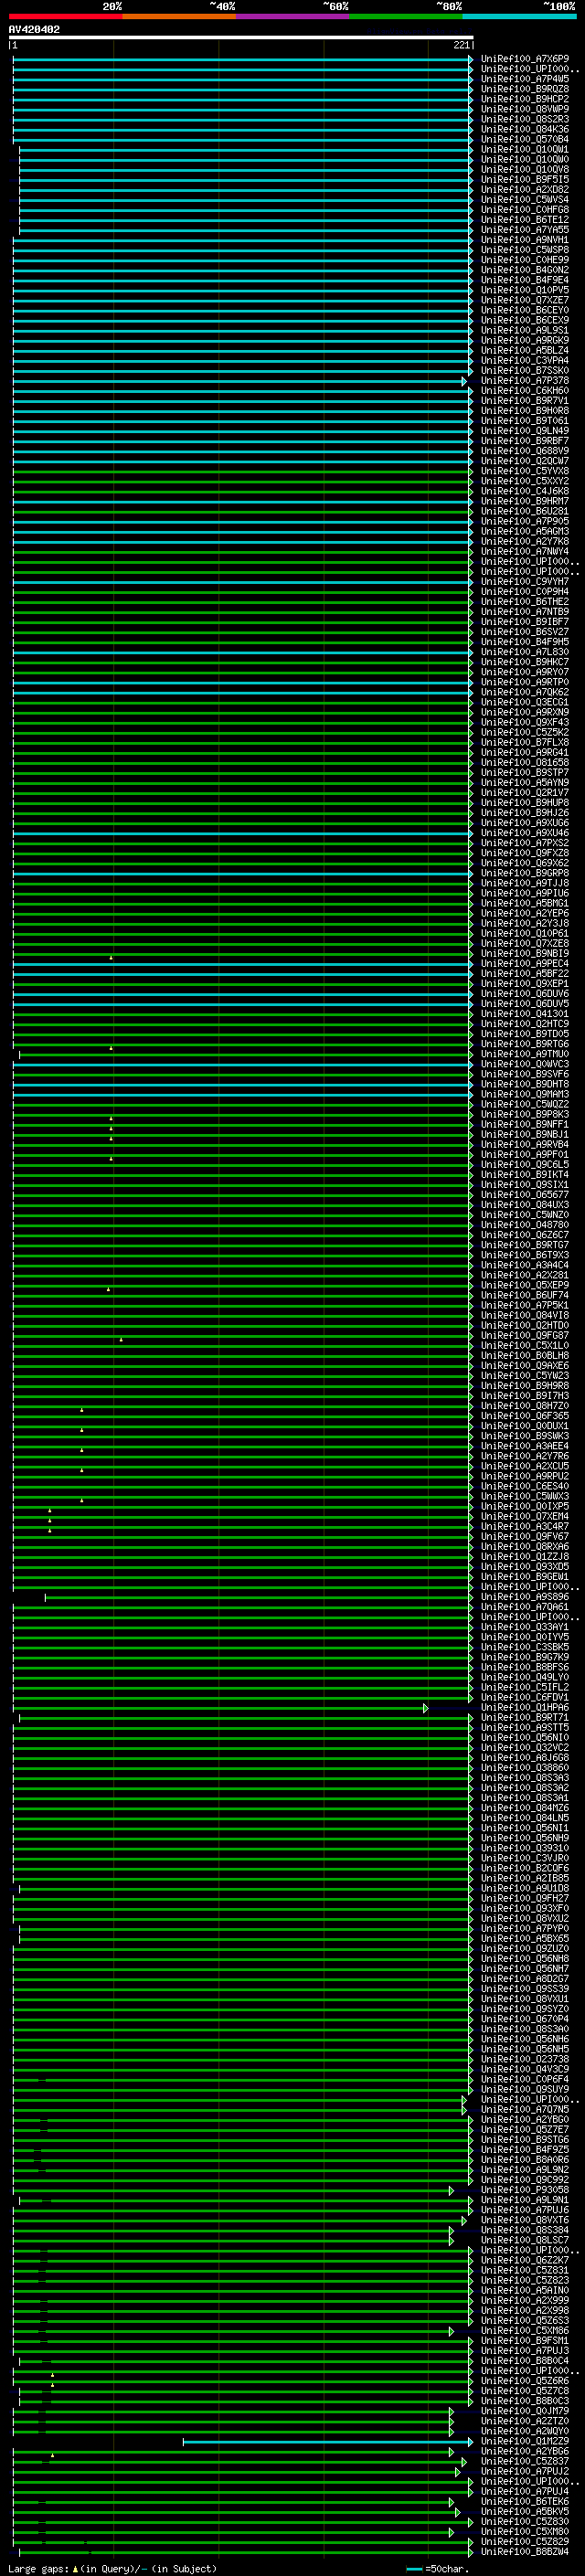Click the arrowhead on the UniRef100_A7P378 bar
585x2576 pixels.
point(464,381)
